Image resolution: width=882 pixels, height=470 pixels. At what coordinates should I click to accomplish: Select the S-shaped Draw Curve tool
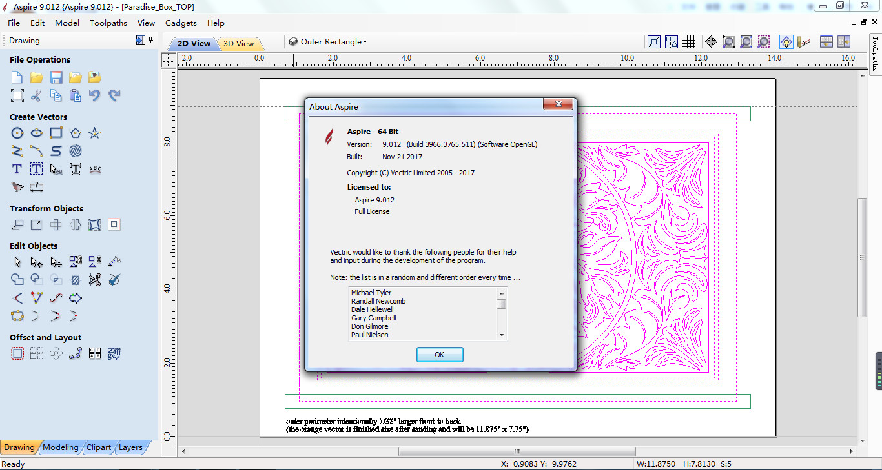pyautogui.click(x=56, y=151)
